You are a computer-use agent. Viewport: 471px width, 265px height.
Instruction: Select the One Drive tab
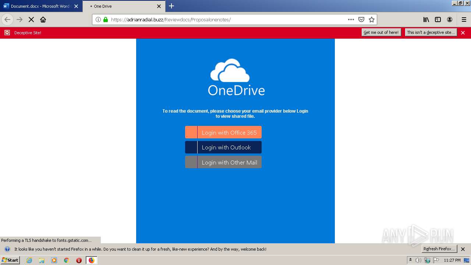(123, 6)
